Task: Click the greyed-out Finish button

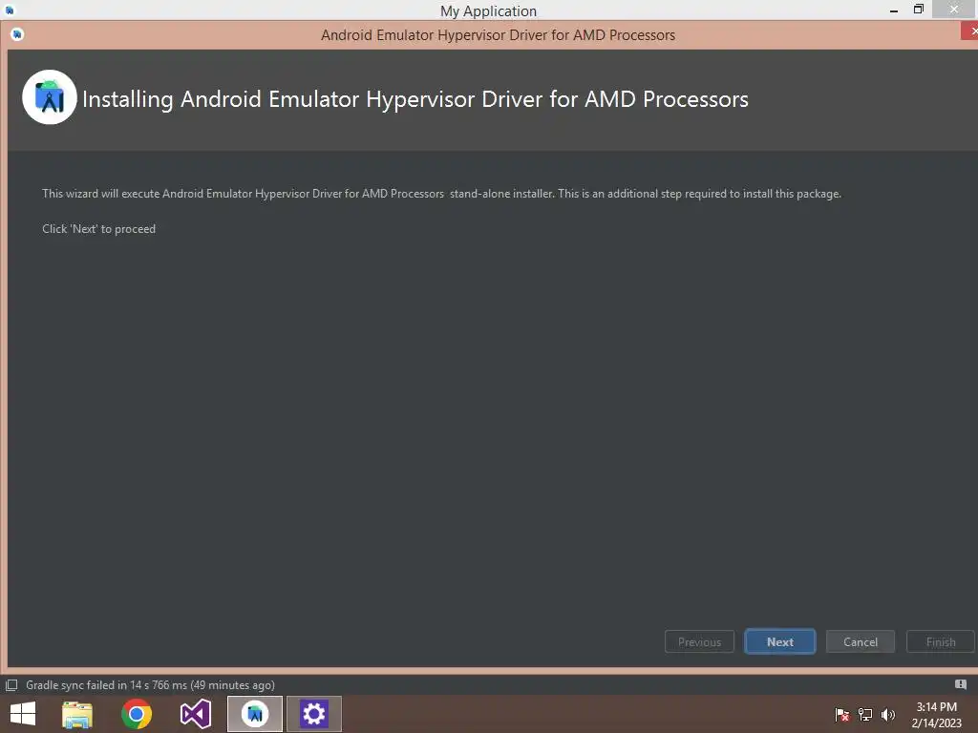Action: click(941, 641)
